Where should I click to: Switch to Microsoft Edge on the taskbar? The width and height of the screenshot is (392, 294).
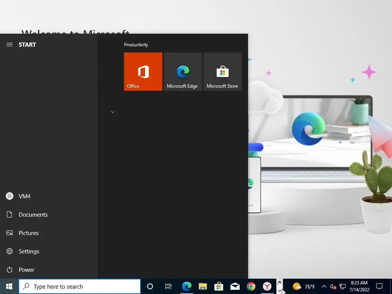[x=187, y=286]
